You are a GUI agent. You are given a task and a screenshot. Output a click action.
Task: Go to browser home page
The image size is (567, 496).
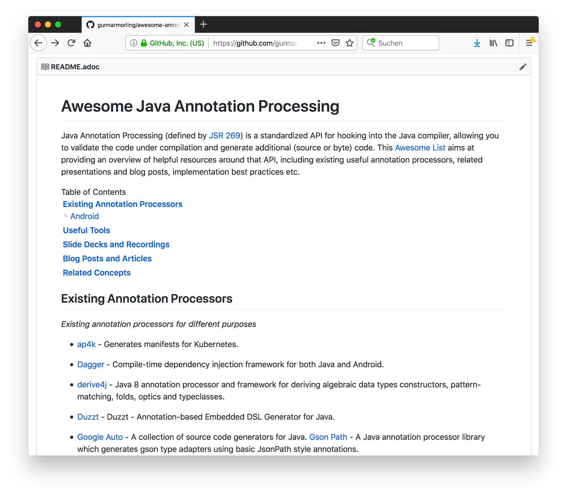tap(87, 42)
